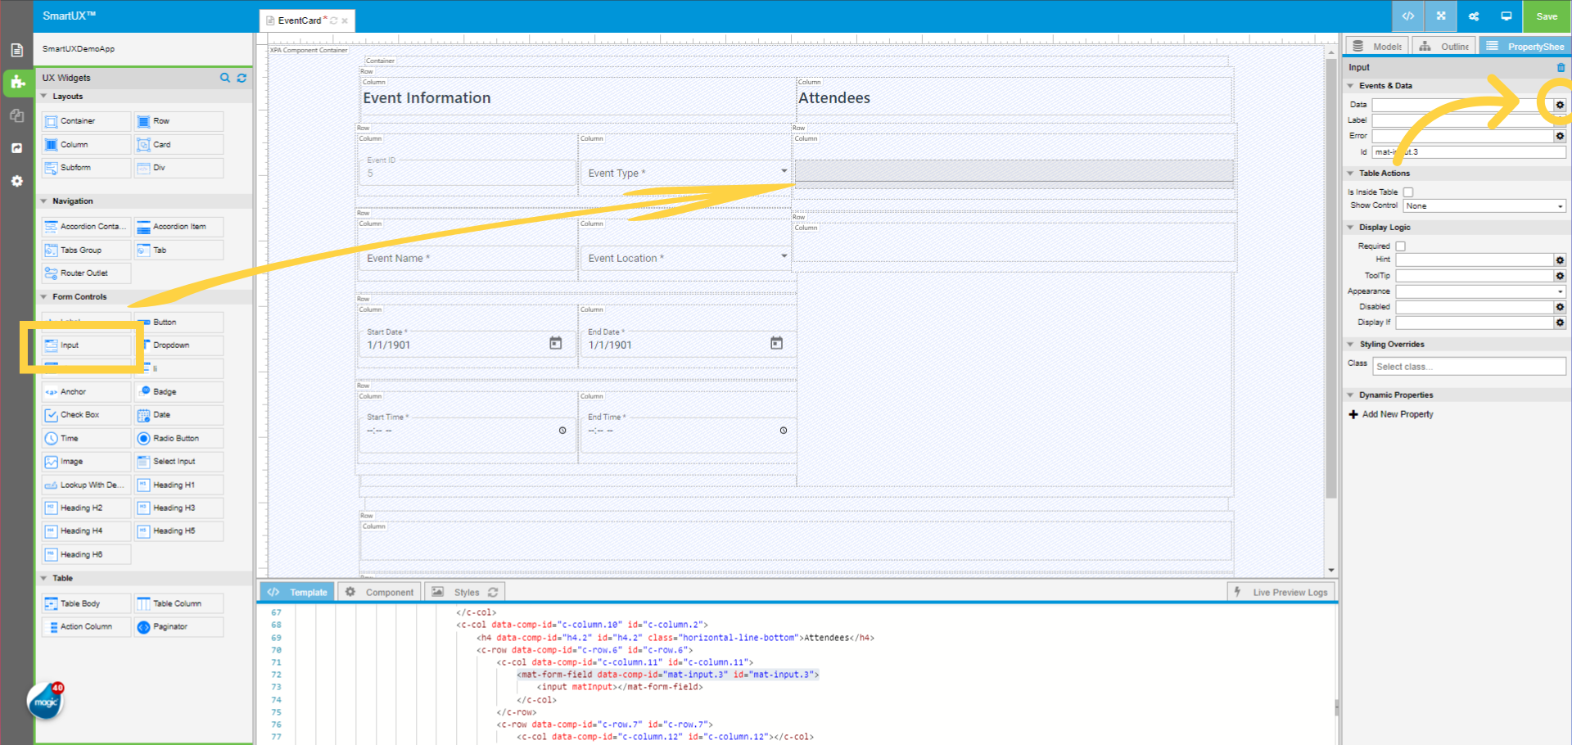Check the Is Inside Table checkbox
1572x745 pixels.
[1408, 192]
